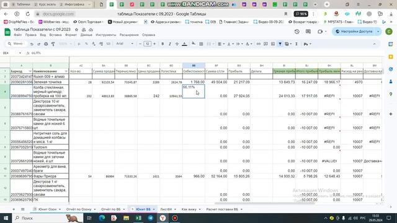Viewport: 397px width, 223px height.
Task: Open the Правка menu
Action: (x=30, y=35)
